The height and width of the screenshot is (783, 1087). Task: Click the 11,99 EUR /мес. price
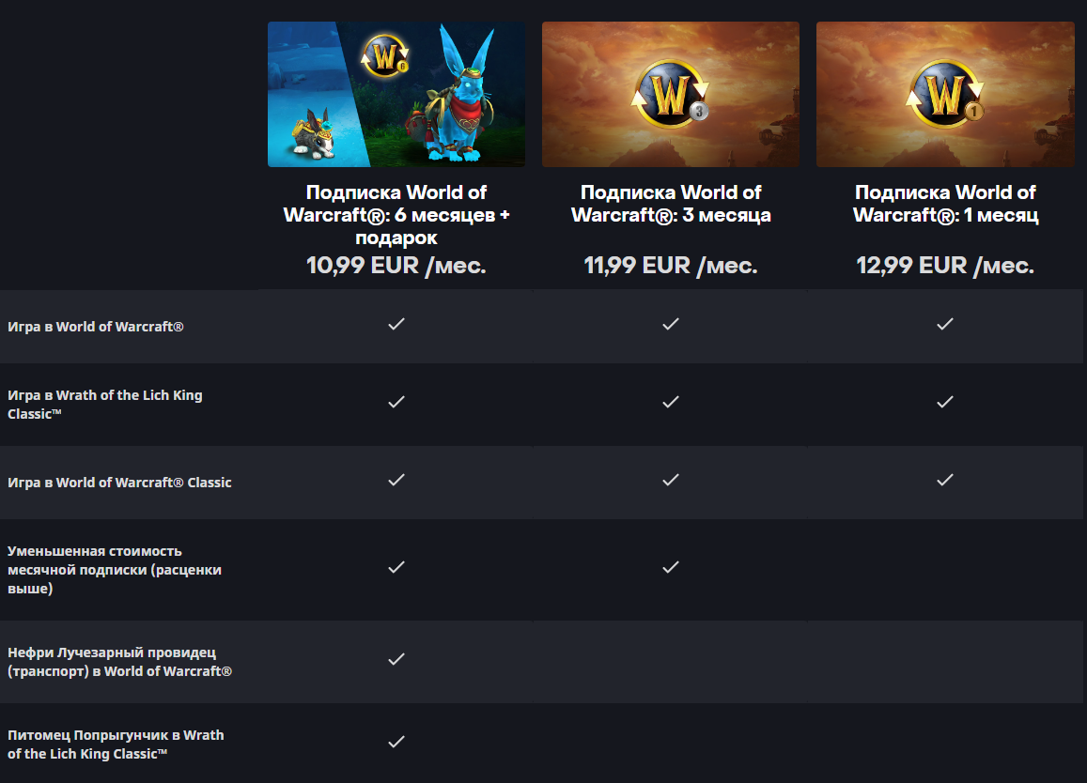click(671, 266)
